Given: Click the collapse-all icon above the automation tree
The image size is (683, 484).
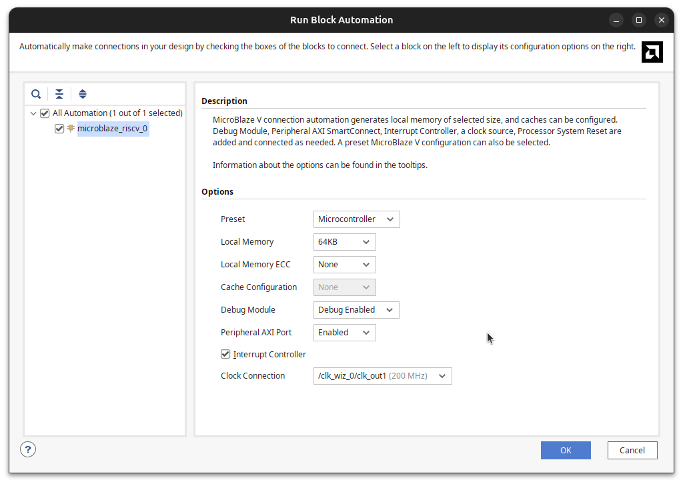Looking at the screenshot, I should pos(59,93).
